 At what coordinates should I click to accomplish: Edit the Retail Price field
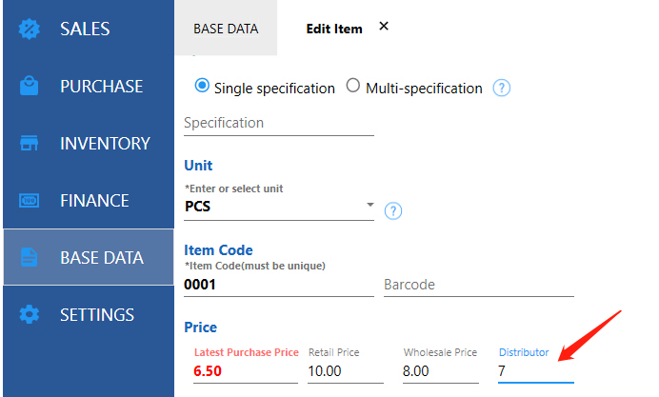(x=346, y=371)
